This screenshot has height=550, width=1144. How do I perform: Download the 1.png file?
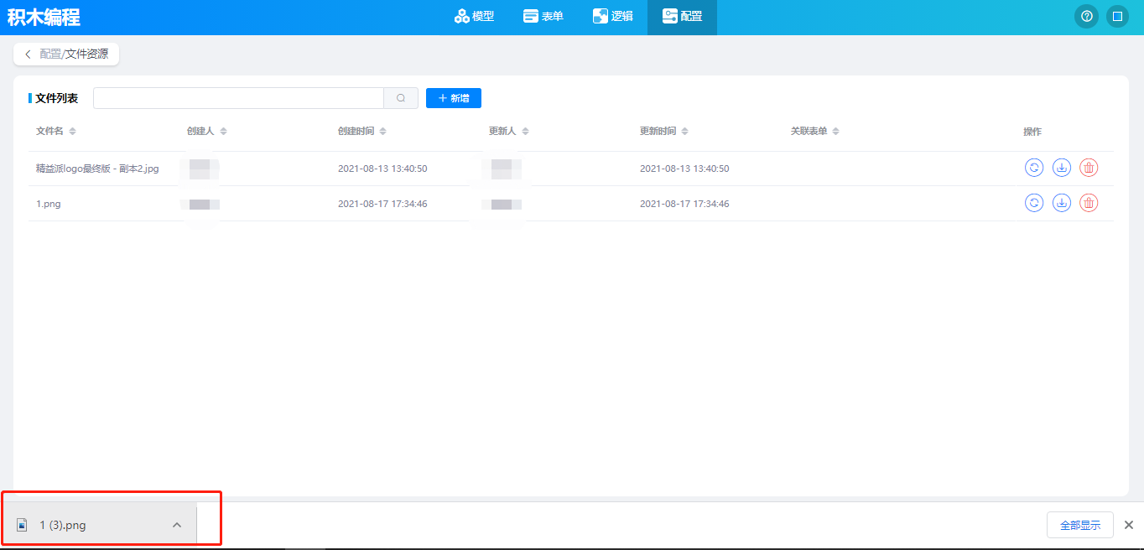point(1062,203)
